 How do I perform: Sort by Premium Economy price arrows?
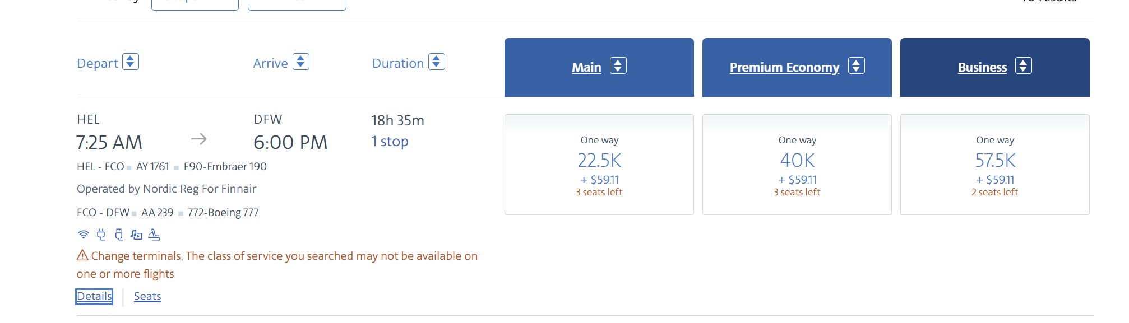(857, 65)
